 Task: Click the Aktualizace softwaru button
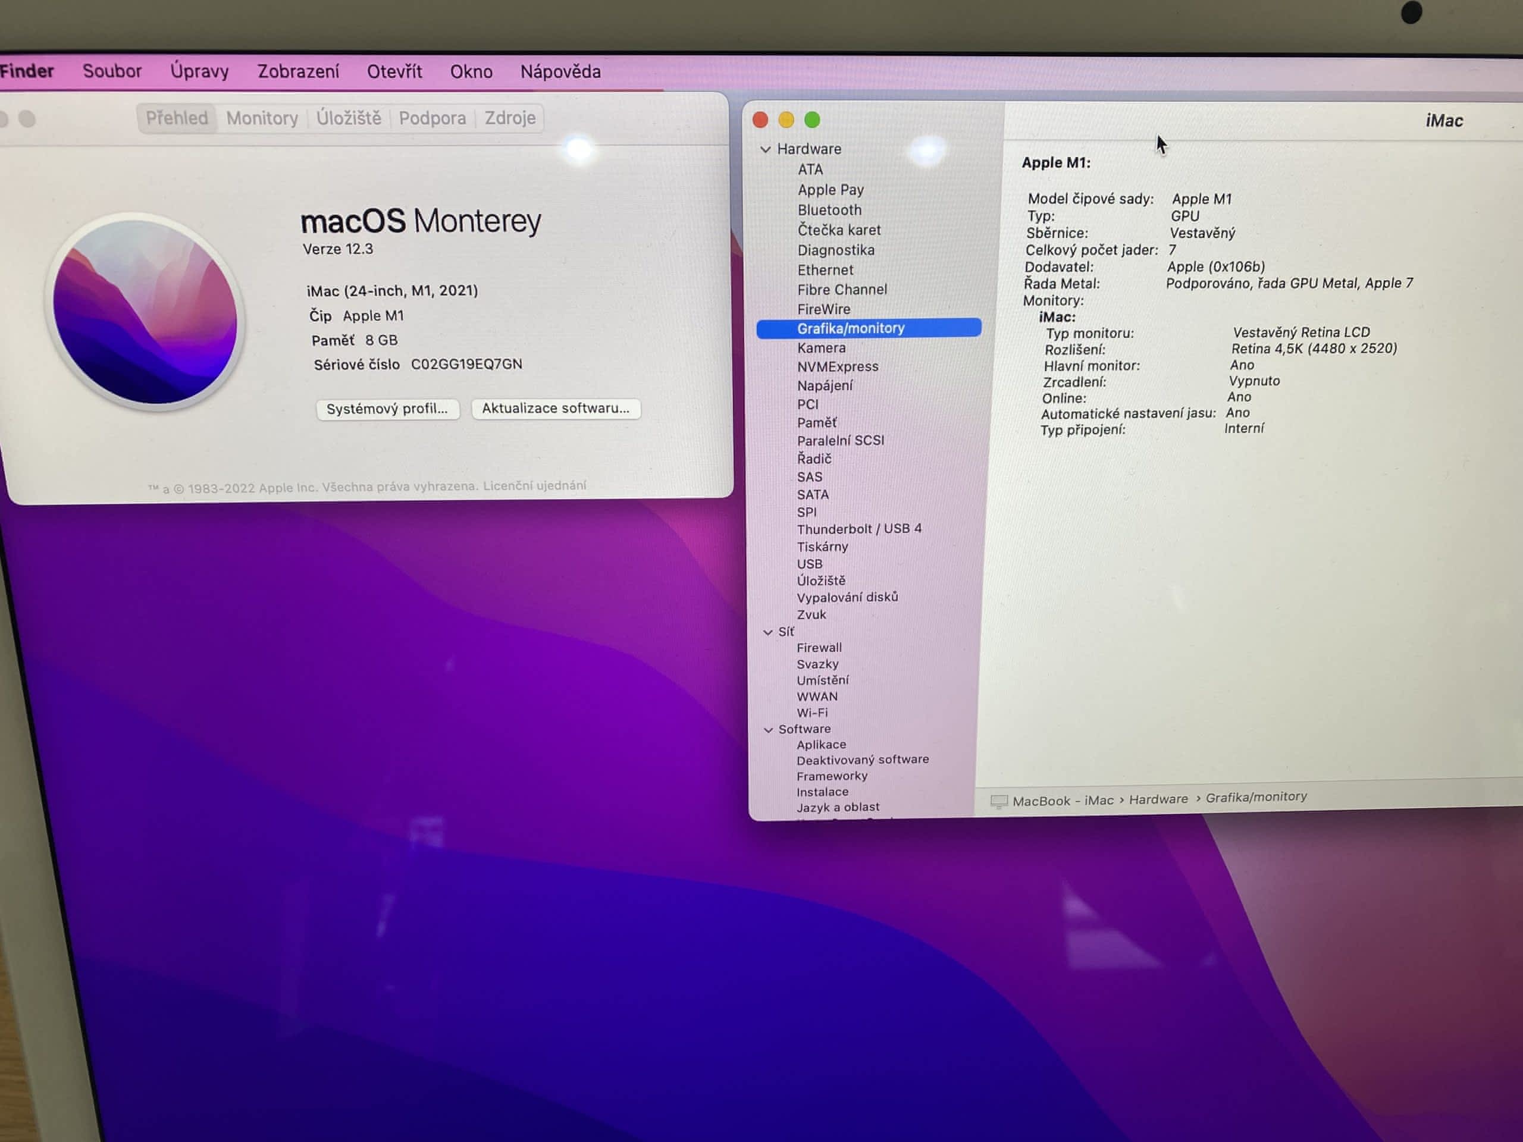click(x=555, y=408)
